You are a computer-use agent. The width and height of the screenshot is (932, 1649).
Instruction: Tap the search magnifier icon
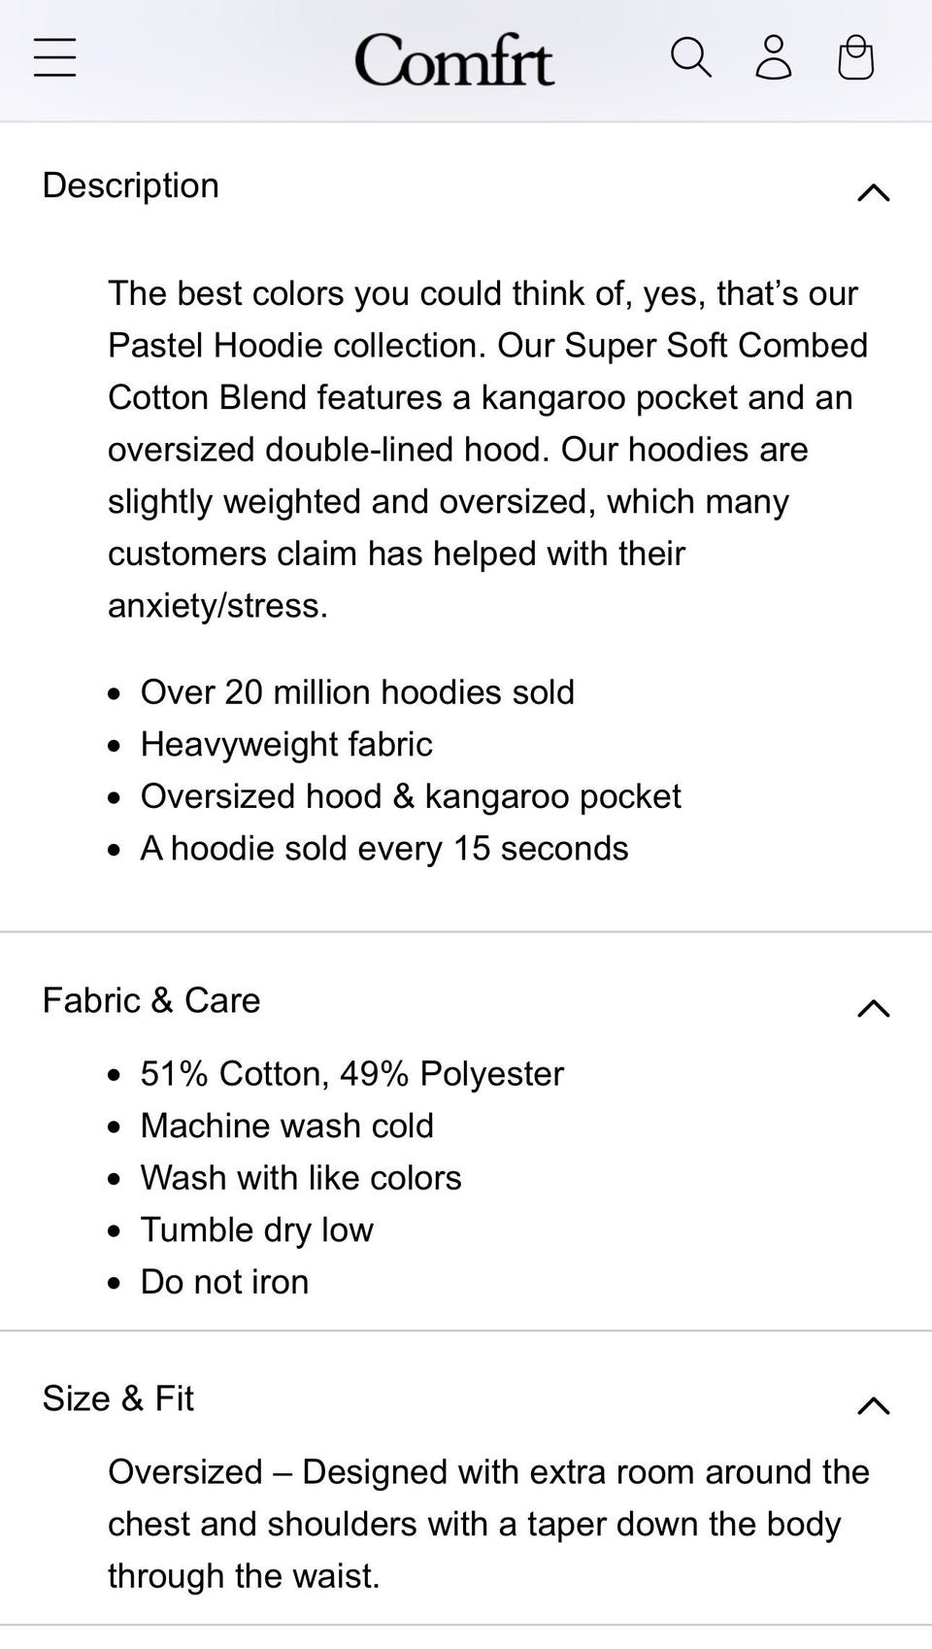(x=691, y=57)
